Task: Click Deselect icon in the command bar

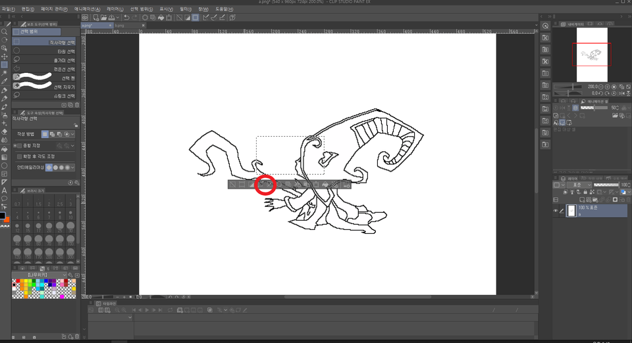Action: pyautogui.click(x=179, y=18)
